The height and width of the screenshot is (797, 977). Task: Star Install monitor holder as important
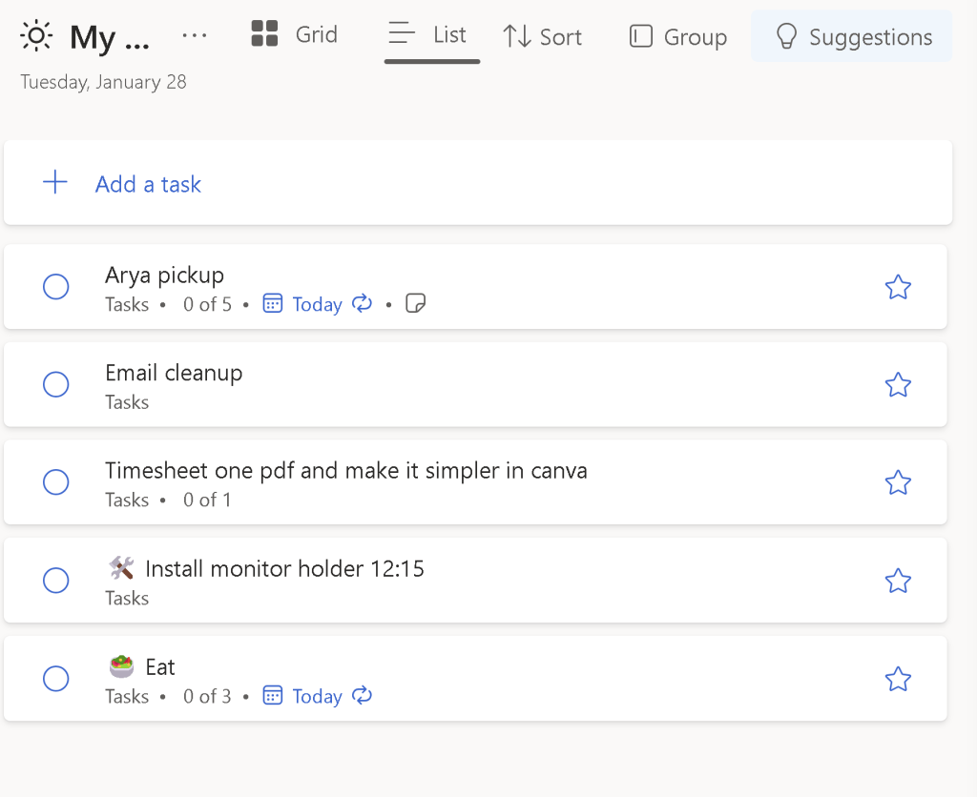898,581
